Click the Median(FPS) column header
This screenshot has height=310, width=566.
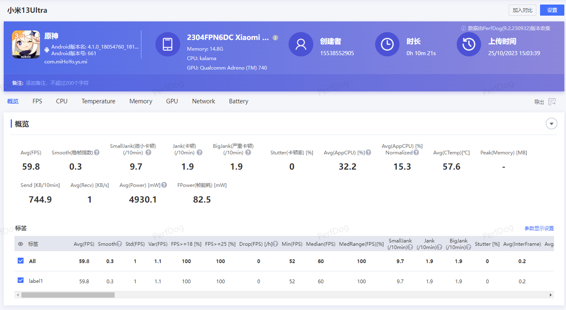(x=321, y=244)
